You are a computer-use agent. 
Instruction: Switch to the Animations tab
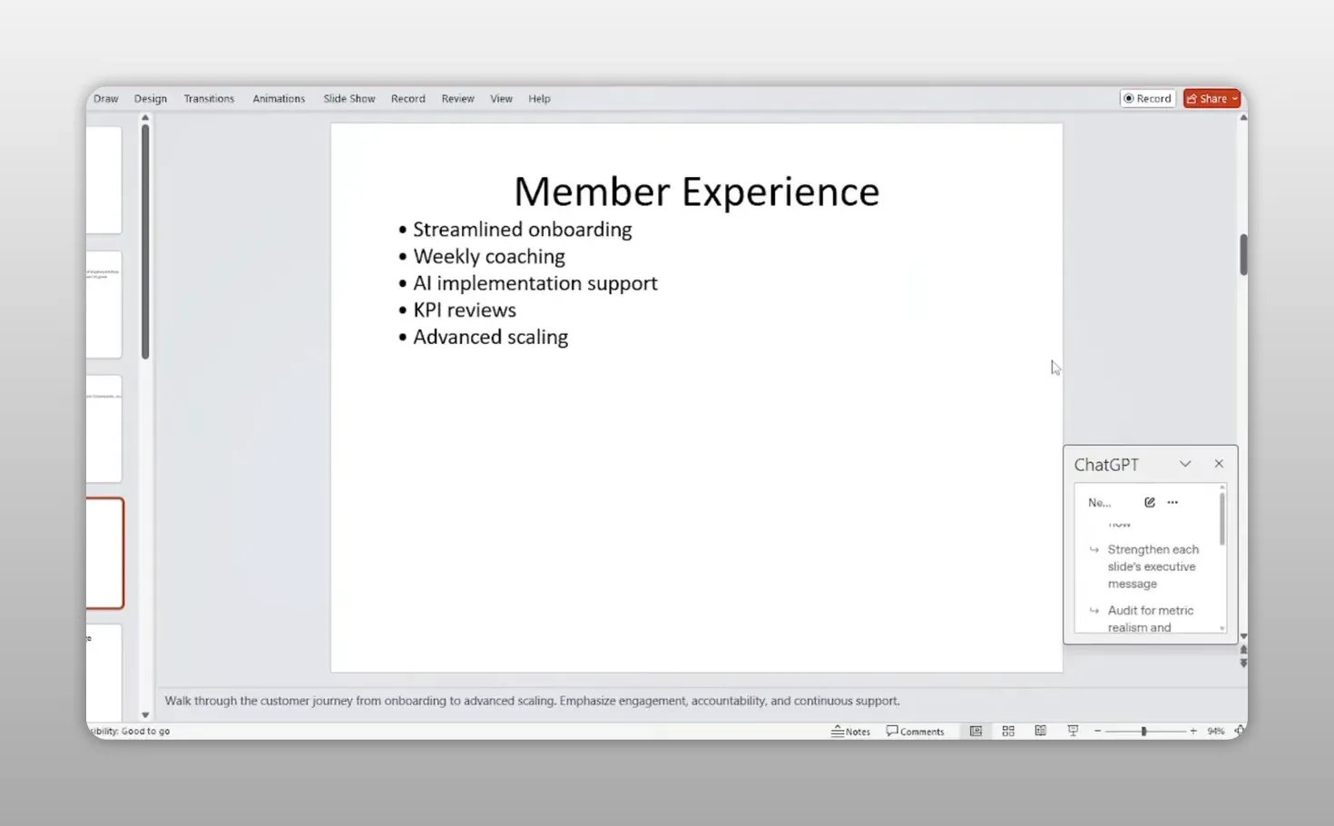(x=279, y=99)
